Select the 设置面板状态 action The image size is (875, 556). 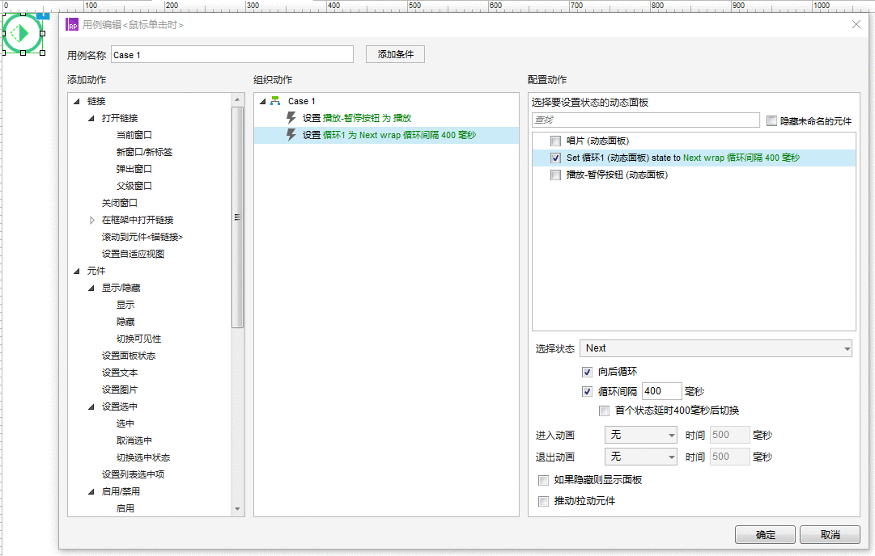pyautogui.click(x=129, y=356)
